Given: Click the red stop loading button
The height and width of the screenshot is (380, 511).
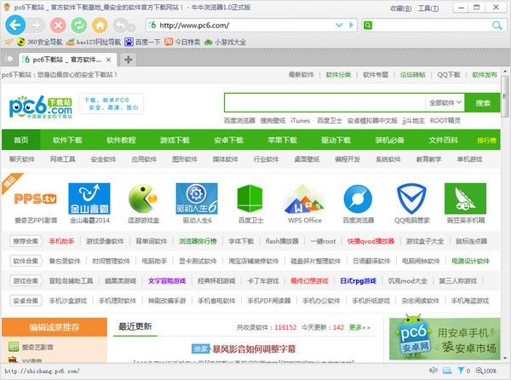Looking at the screenshot, I should point(57,24).
